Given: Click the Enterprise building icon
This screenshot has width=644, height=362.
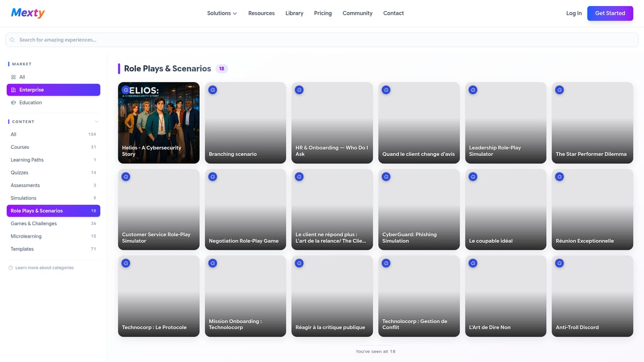Looking at the screenshot, I should pos(14,90).
